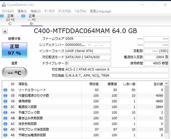
Task: Open the ファイル(F) menu
Action: click(7, 11)
